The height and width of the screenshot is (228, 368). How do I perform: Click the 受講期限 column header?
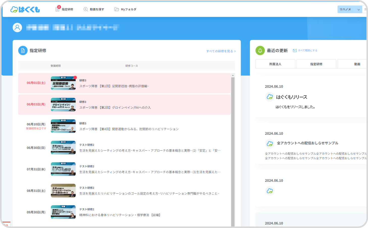pos(56,66)
